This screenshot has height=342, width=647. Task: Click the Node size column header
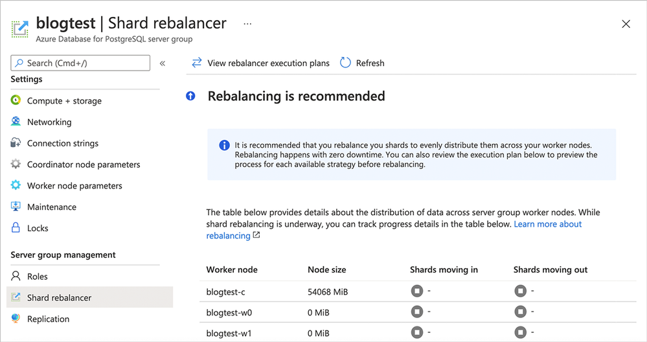point(326,269)
